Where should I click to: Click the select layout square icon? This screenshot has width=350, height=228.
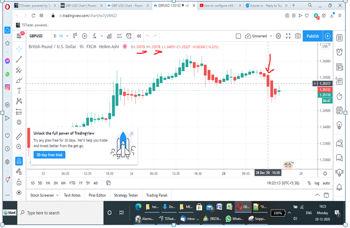[238, 36]
